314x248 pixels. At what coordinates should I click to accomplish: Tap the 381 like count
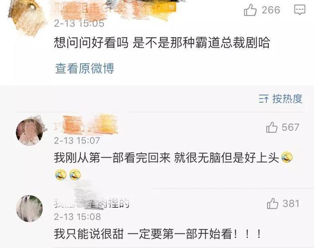click(x=291, y=203)
